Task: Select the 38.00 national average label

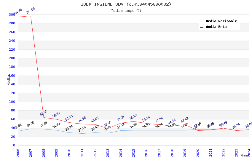Action: pyautogui.click(x=31, y=124)
